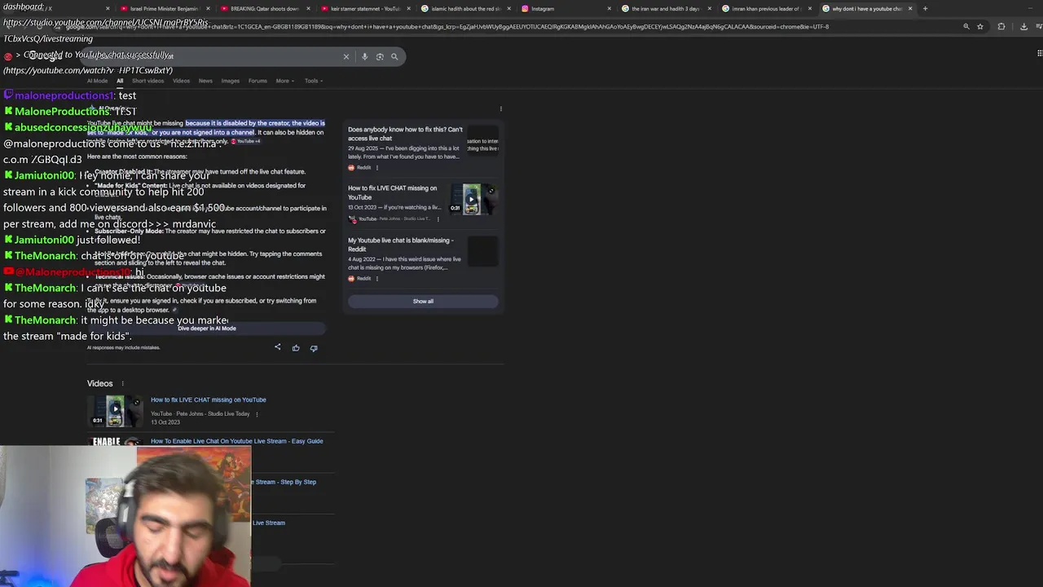The height and width of the screenshot is (587, 1043).
Task: Close the 'islamic hadith about the red sea' tab
Action: coord(509,8)
